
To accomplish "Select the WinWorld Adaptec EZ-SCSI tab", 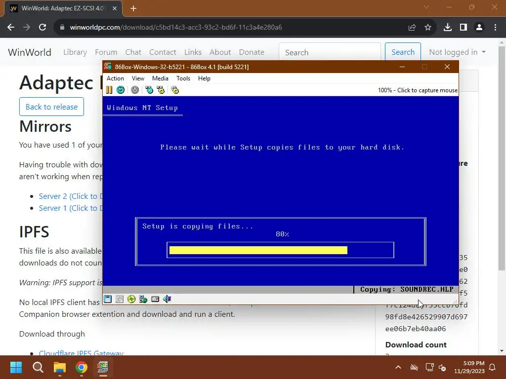I will coord(63,8).
